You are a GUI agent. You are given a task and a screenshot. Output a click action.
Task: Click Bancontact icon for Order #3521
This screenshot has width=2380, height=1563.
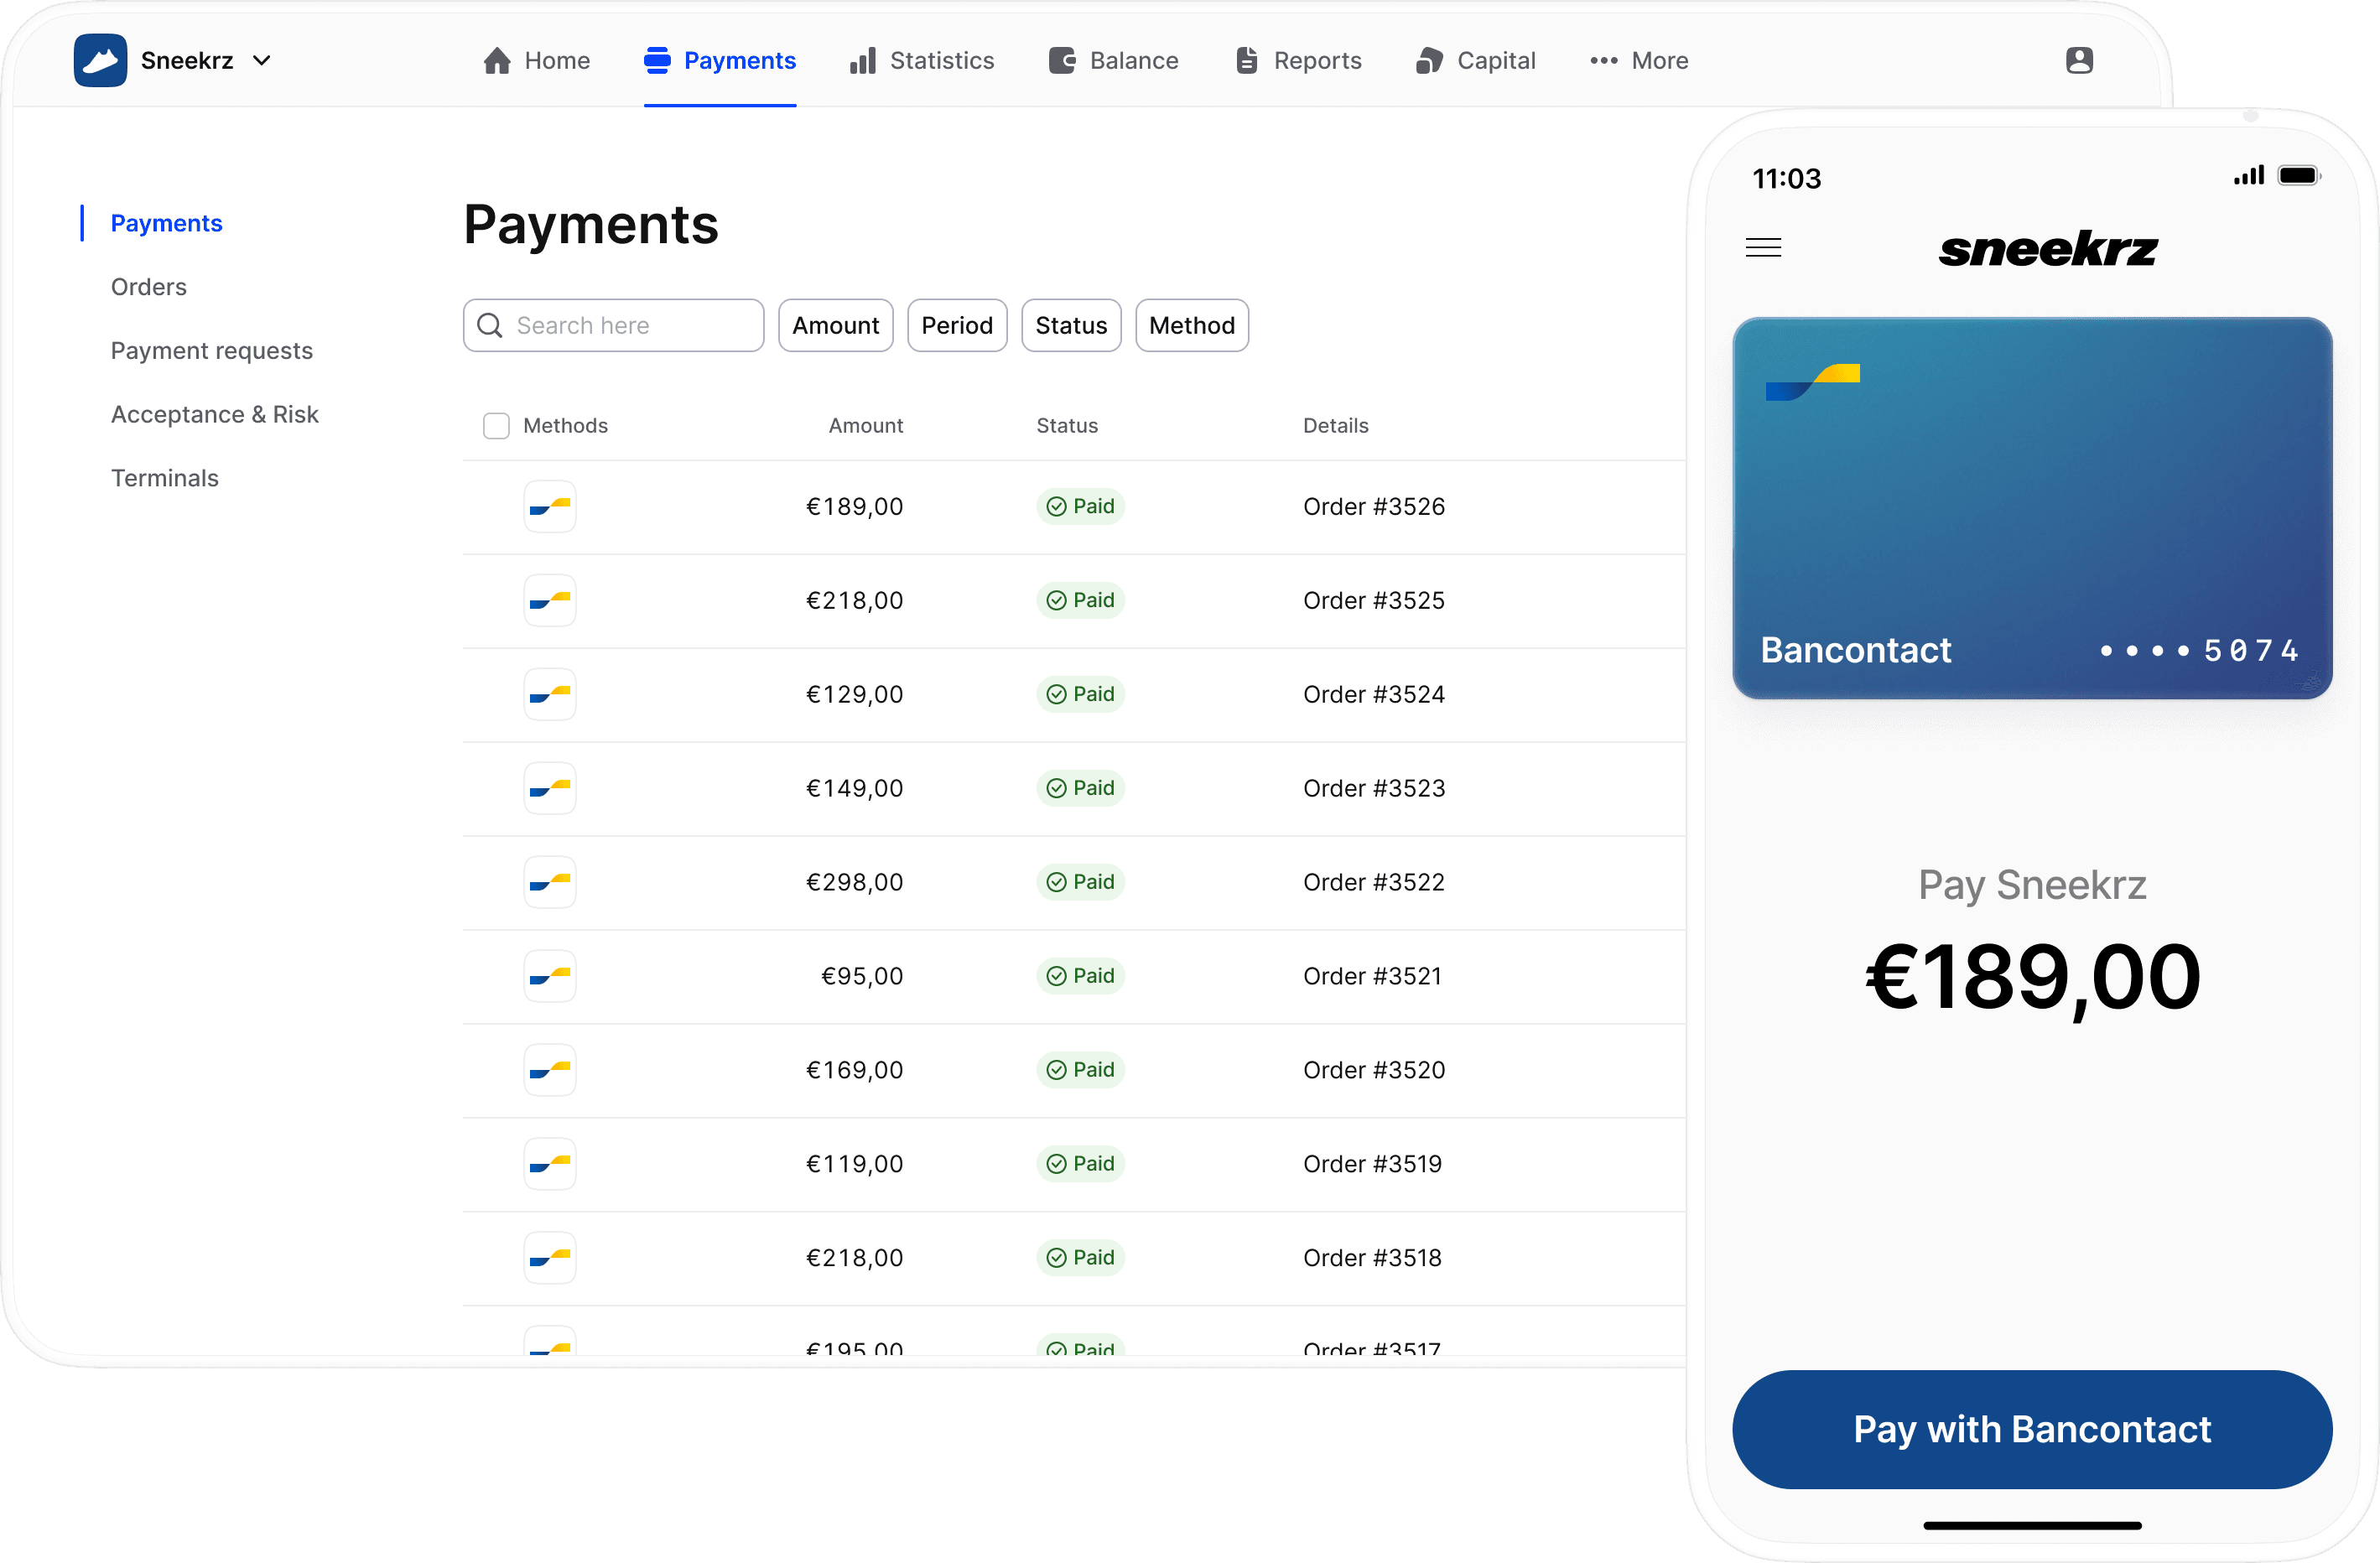coord(550,976)
